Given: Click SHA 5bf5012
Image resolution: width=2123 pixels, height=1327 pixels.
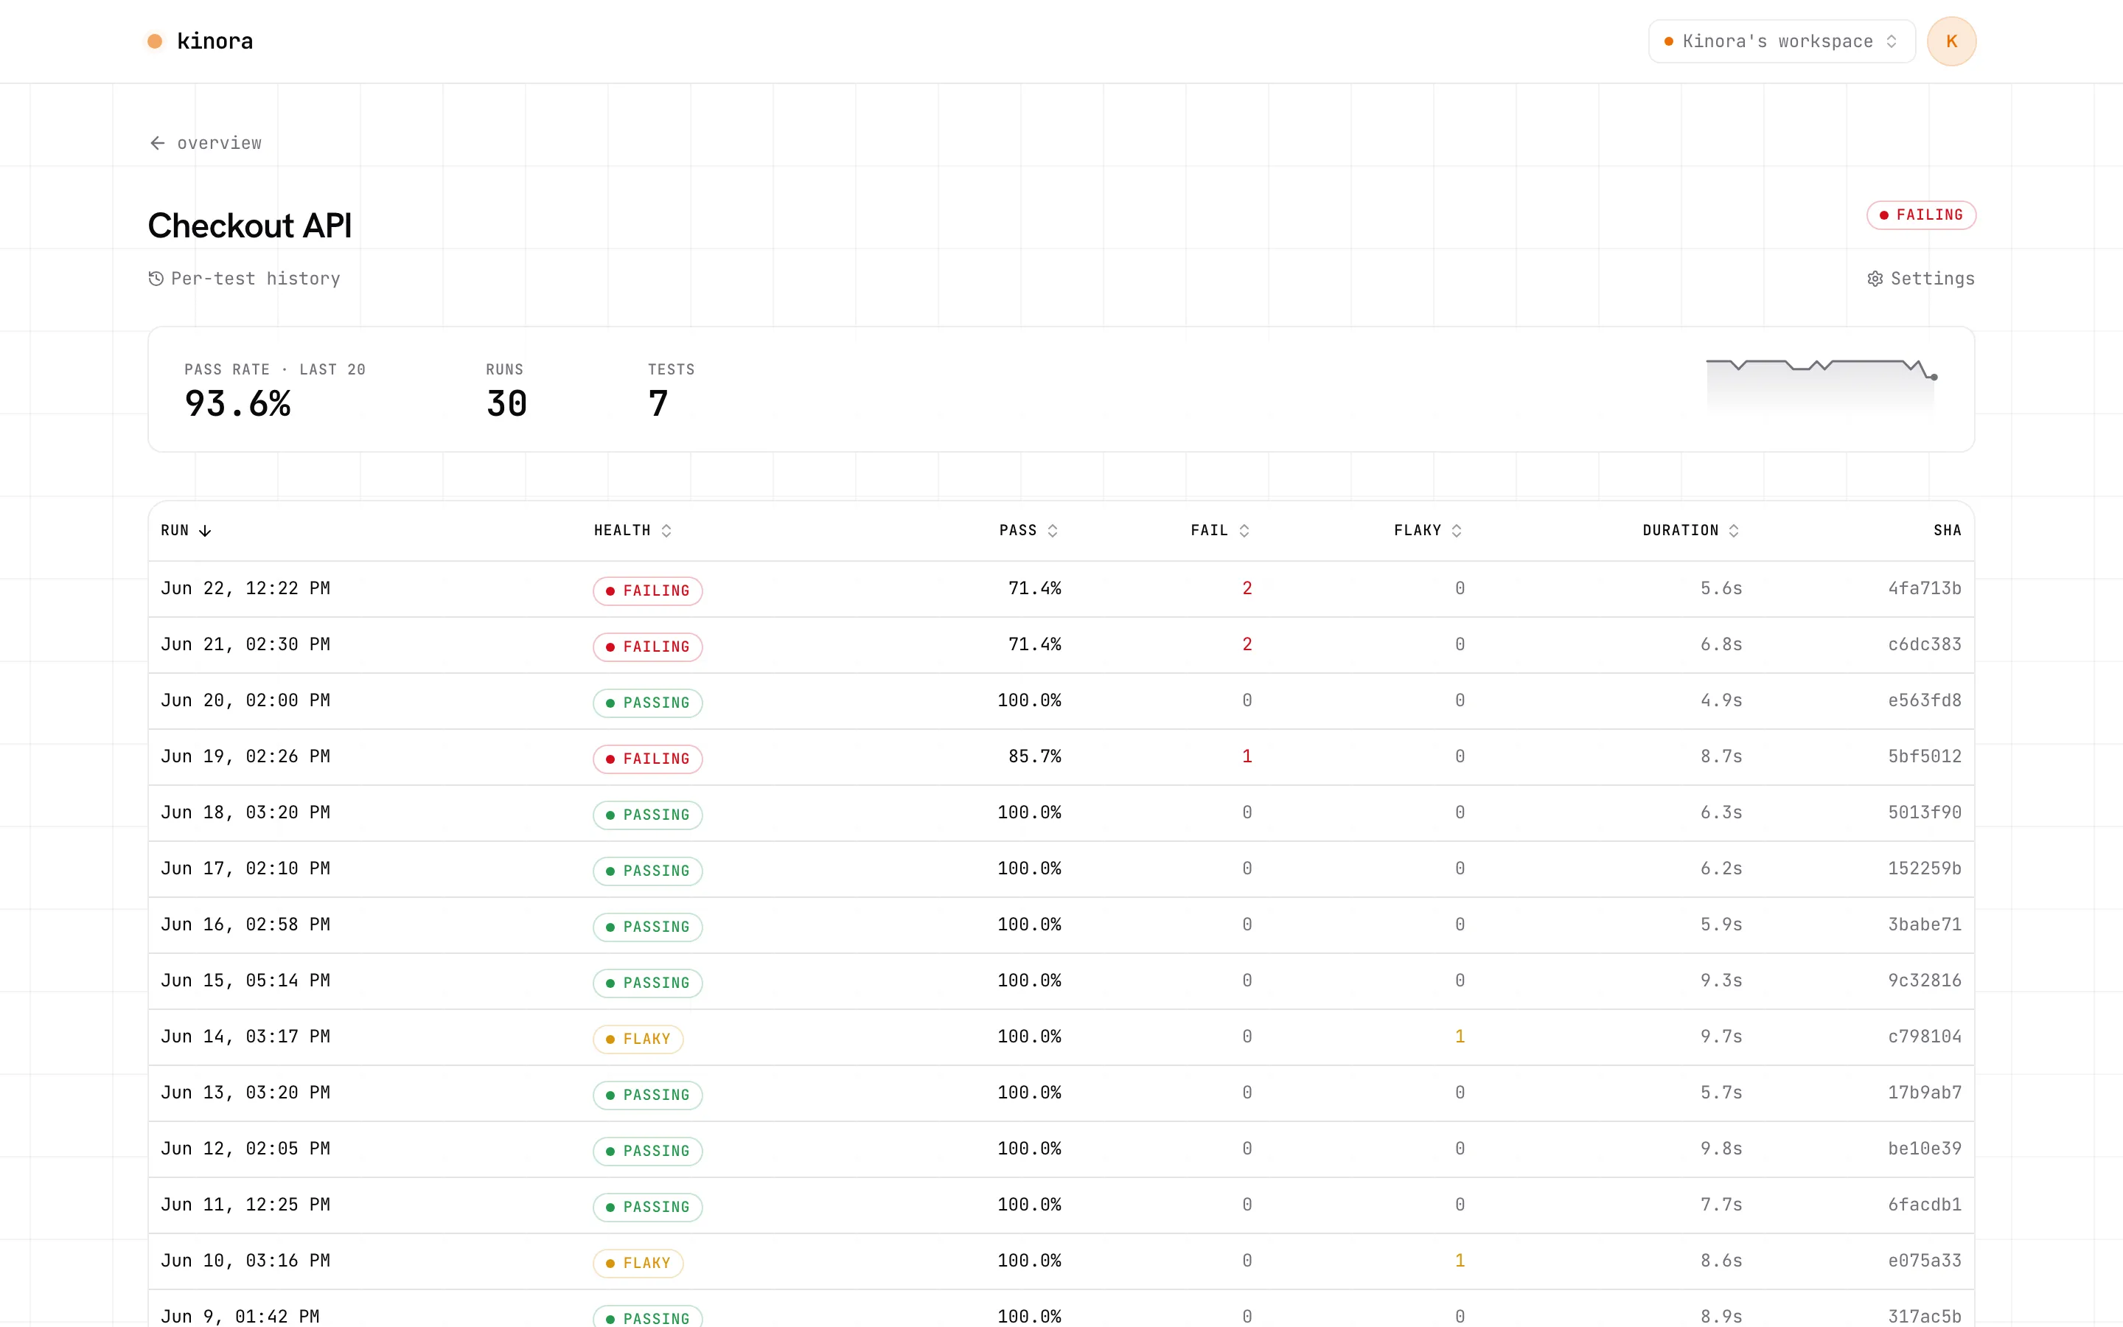Looking at the screenshot, I should pyautogui.click(x=1925, y=757).
